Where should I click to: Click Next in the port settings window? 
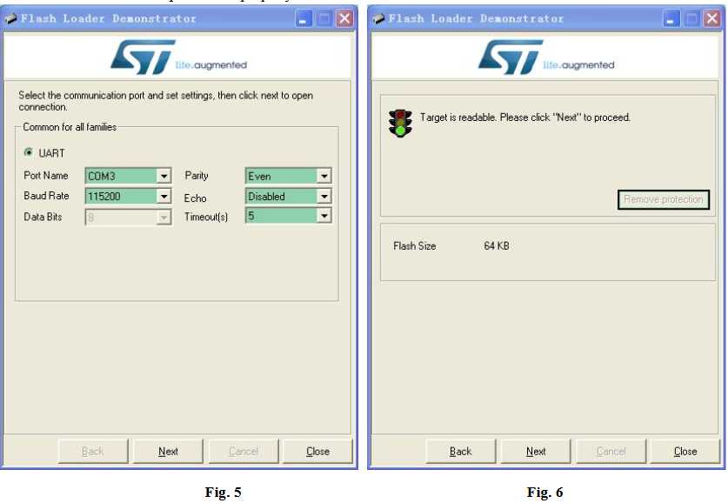(168, 451)
